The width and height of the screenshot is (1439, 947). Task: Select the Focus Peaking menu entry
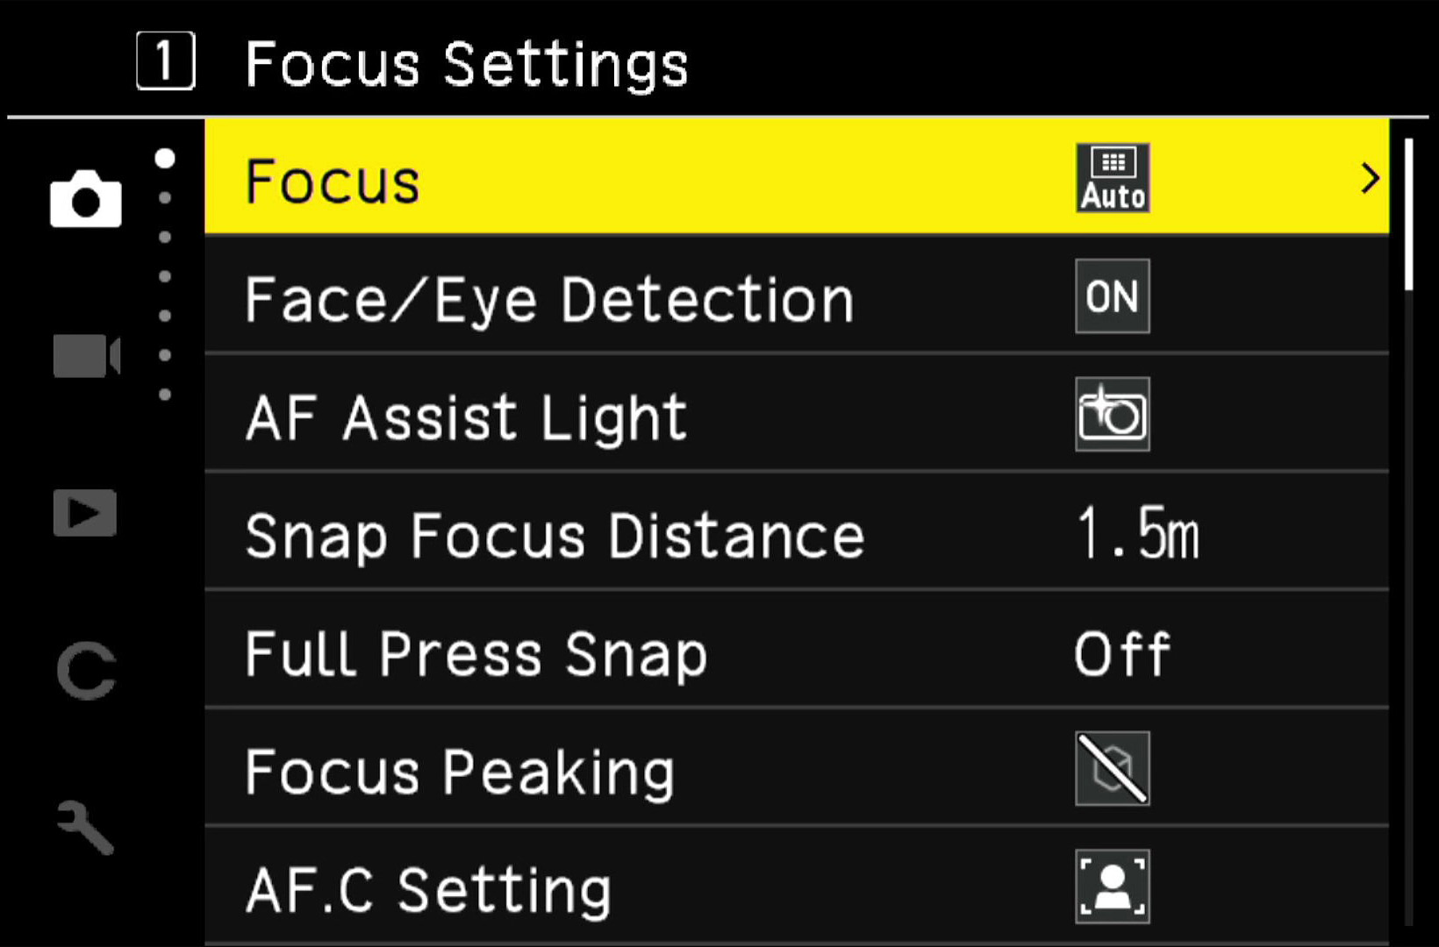click(x=797, y=768)
